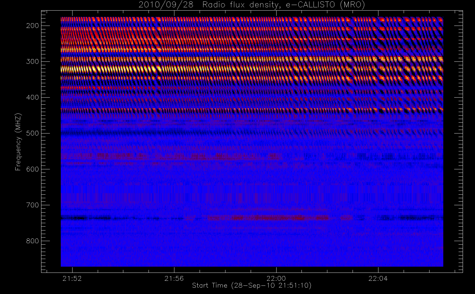Click the 22:00 time tick label
Image resolution: width=475 pixels, height=294 pixels.
tap(276, 278)
